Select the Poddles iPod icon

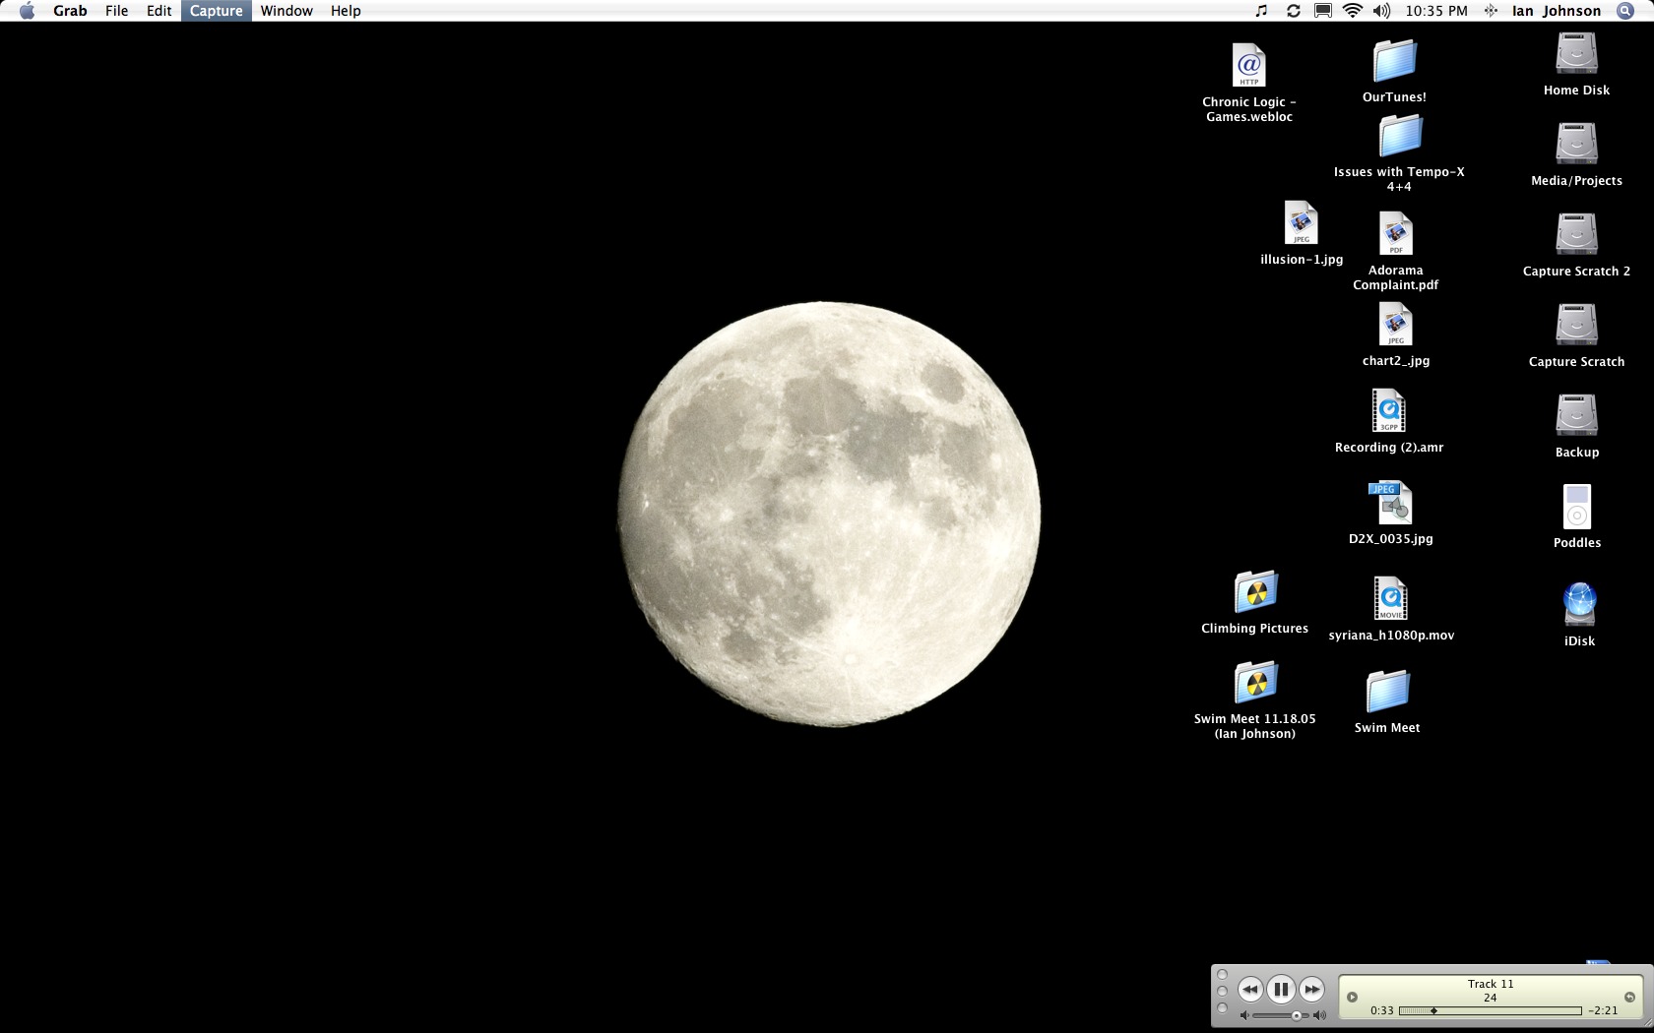tap(1577, 507)
